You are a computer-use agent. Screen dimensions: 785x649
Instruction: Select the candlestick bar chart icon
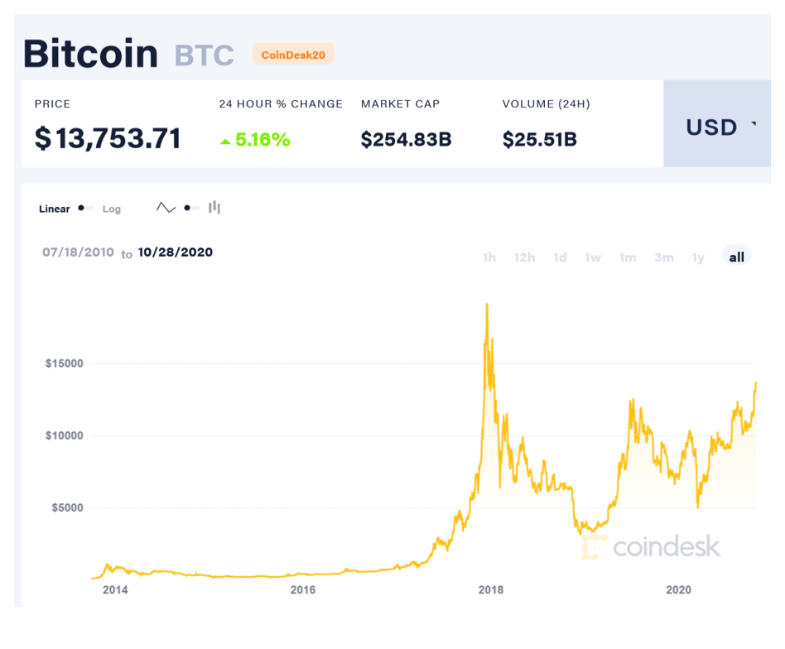214,207
